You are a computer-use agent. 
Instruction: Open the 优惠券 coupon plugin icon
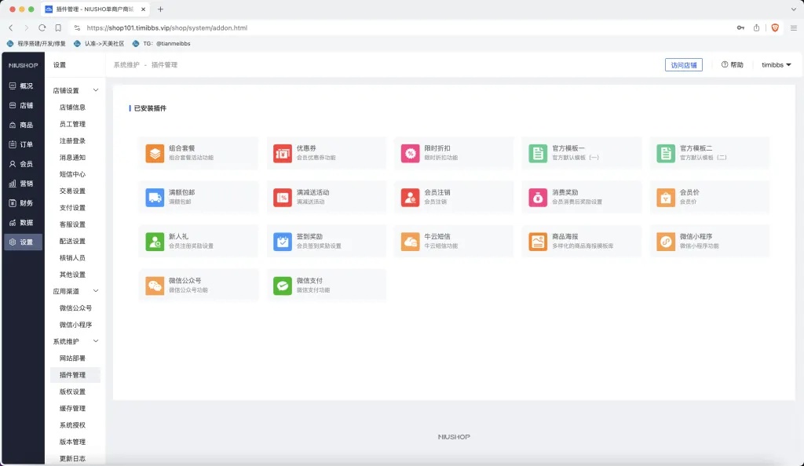tap(282, 153)
